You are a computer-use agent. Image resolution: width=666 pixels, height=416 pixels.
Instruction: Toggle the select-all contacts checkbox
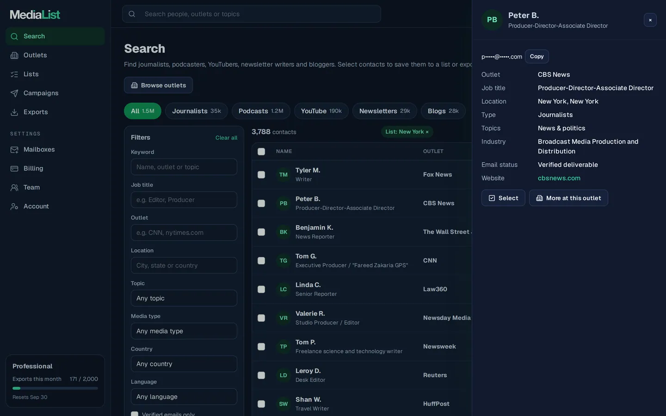tap(261, 152)
